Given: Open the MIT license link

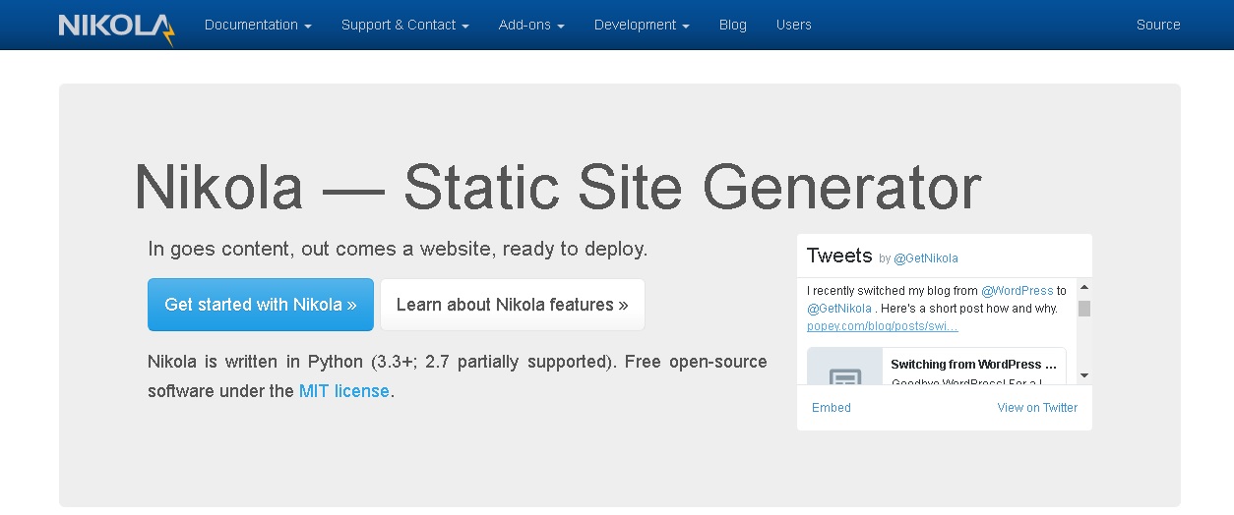Looking at the screenshot, I should [x=344, y=391].
